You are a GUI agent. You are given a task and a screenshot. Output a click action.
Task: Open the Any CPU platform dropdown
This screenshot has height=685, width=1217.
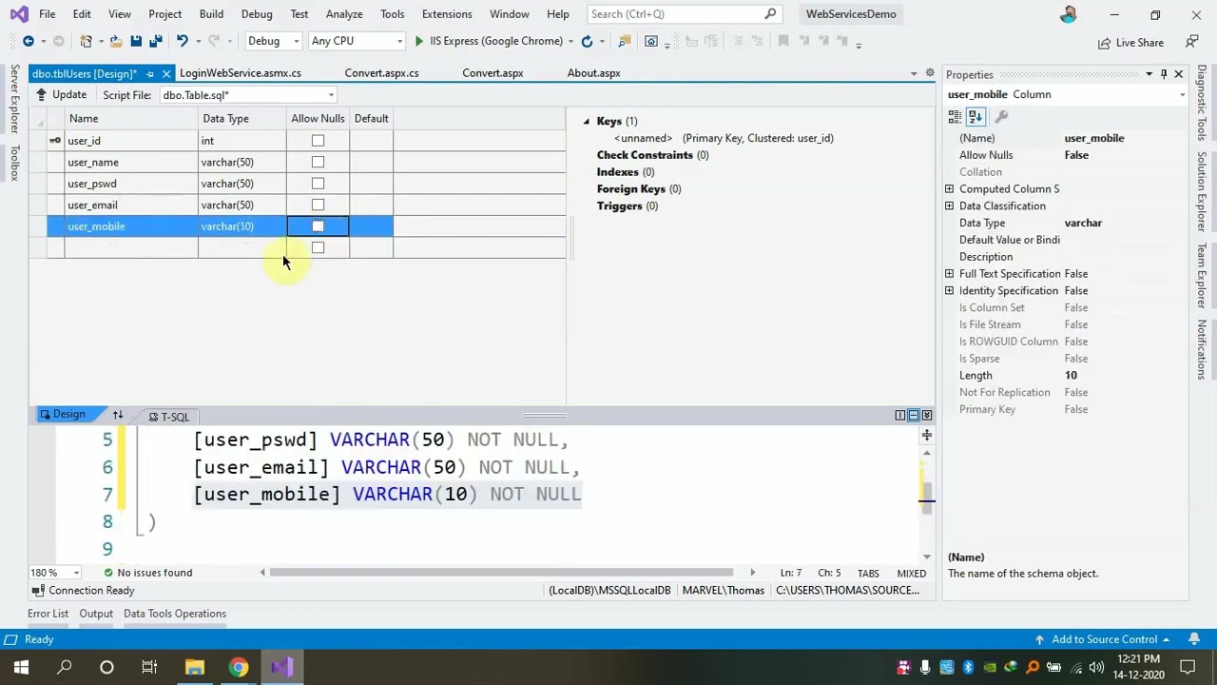point(356,41)
